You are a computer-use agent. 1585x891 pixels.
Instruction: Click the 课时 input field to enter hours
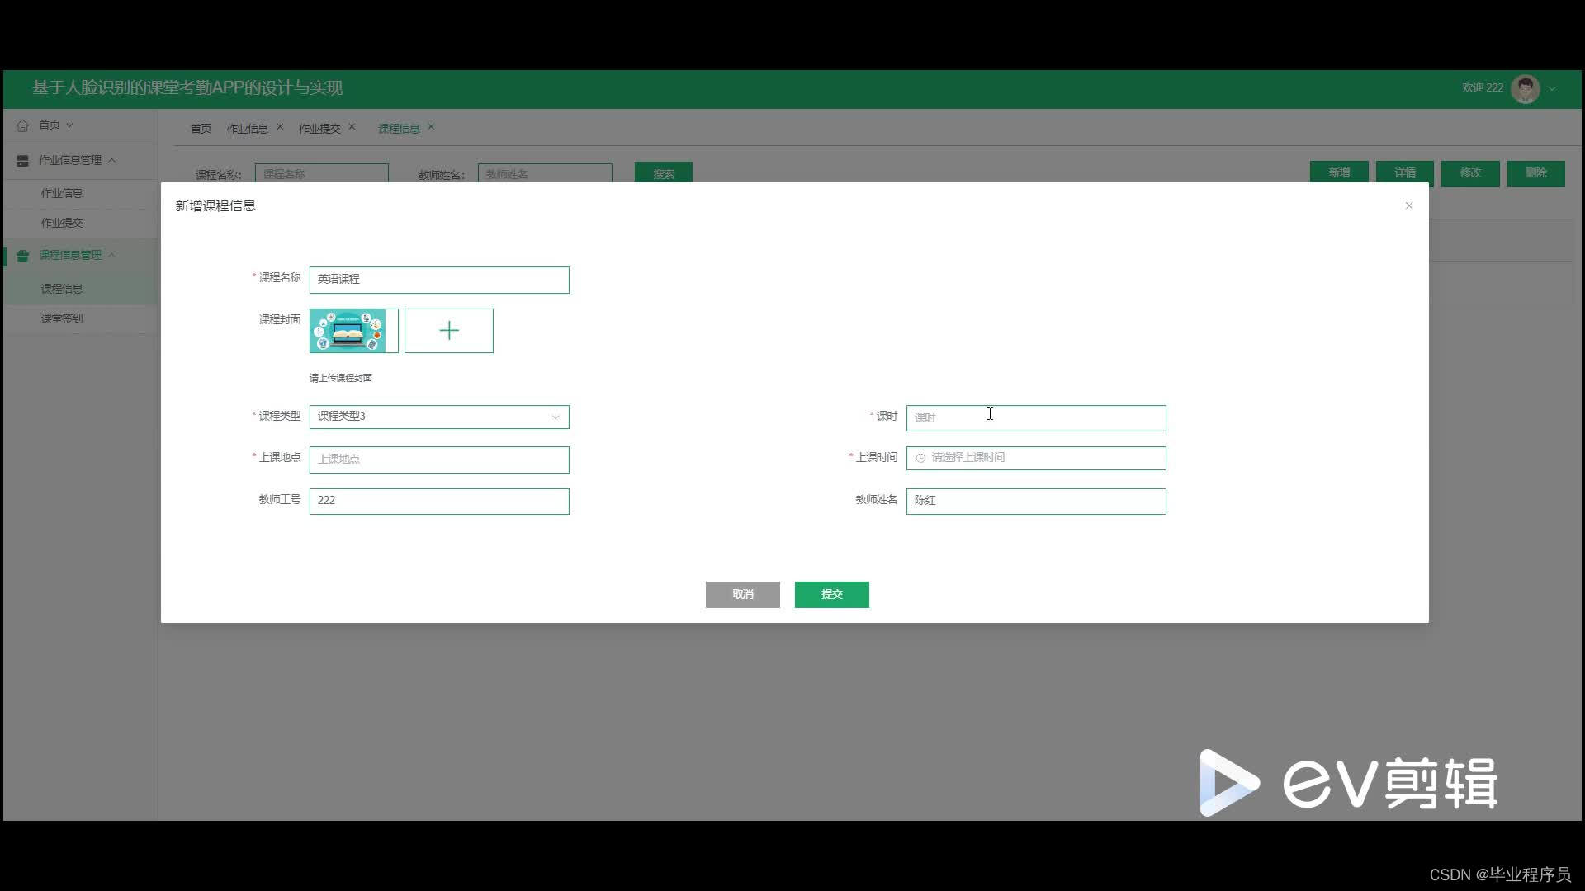point(1035,417)
